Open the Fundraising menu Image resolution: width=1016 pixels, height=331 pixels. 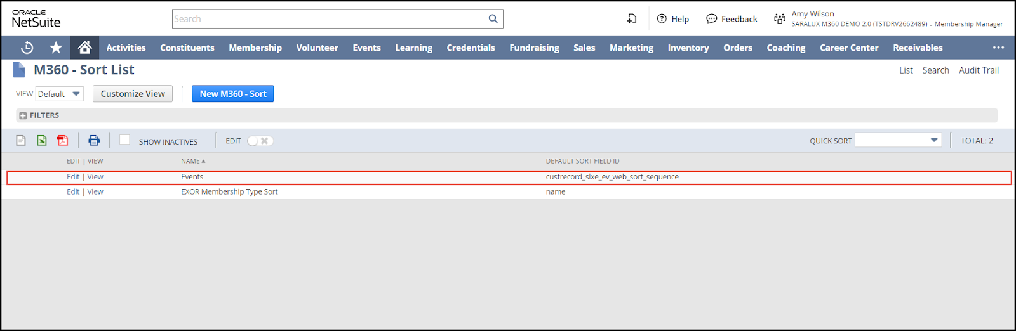tap(534, 48)
